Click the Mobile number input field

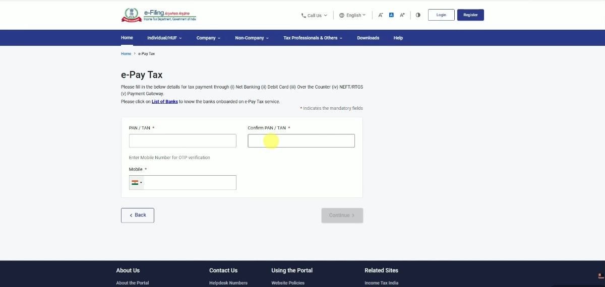click(190, 183)
